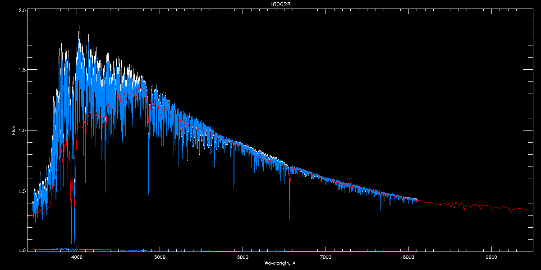Click the 5000 wavelength tick label
This screenshot has height=270, width=541.
[x=160, y=257]
